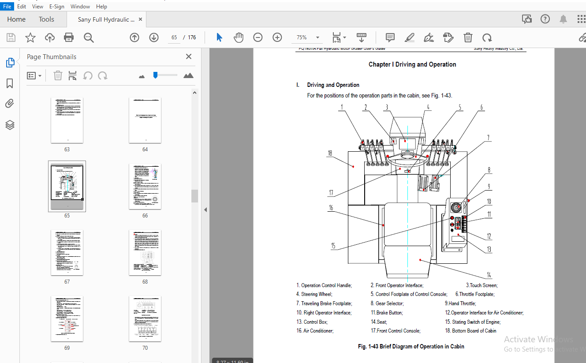Viewport: 586px width, 363px height.
Task: Select the highlight text pen tool
Action: (410, 37)
